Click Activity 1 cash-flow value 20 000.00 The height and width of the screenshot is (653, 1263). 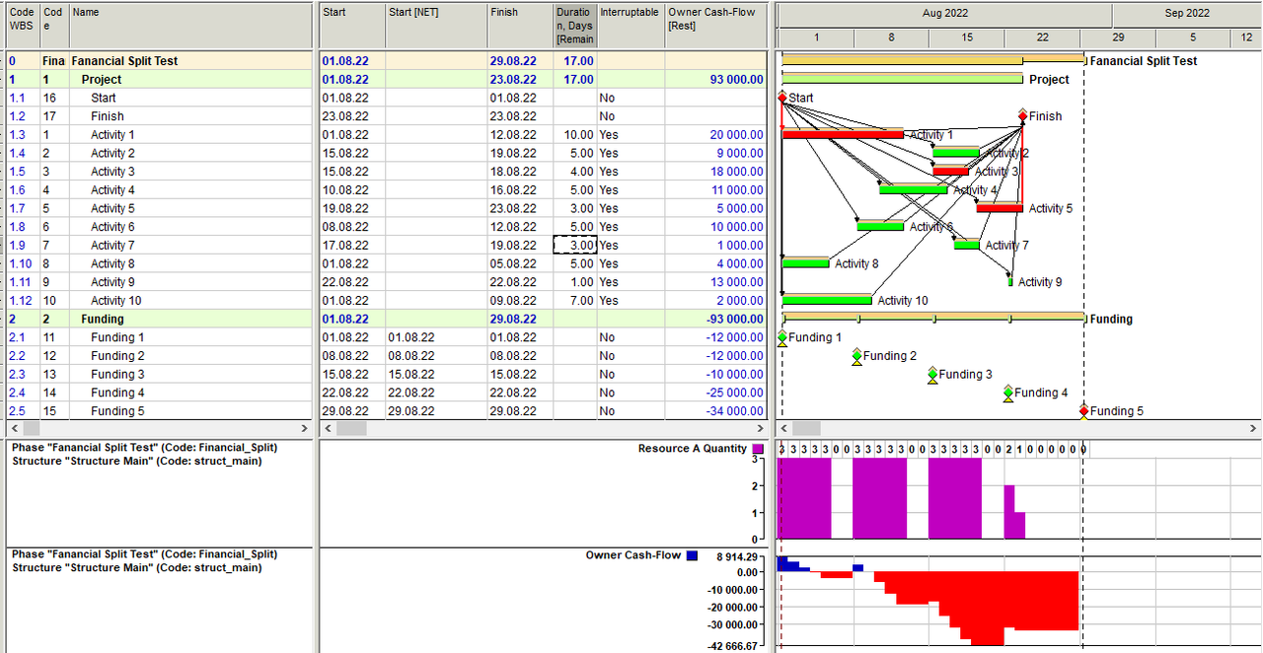(x=736, y=134)
